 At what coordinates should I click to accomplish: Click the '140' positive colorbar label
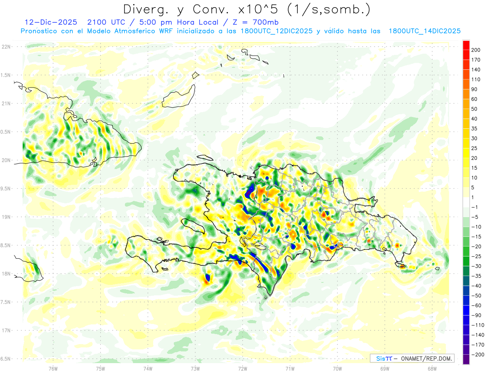pyautogui.click(x=477, y=70)
